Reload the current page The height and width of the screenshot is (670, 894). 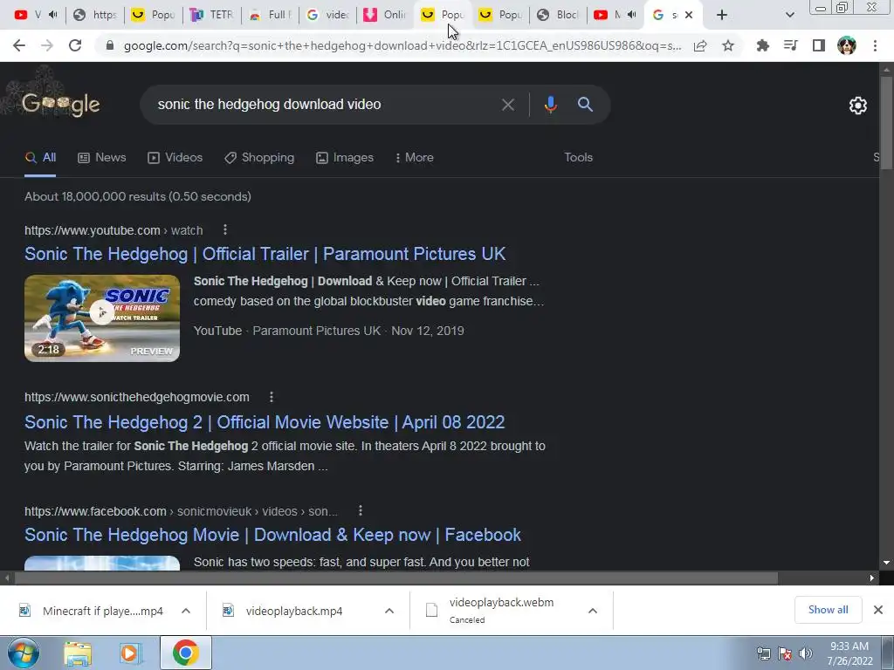coord(75,45)
